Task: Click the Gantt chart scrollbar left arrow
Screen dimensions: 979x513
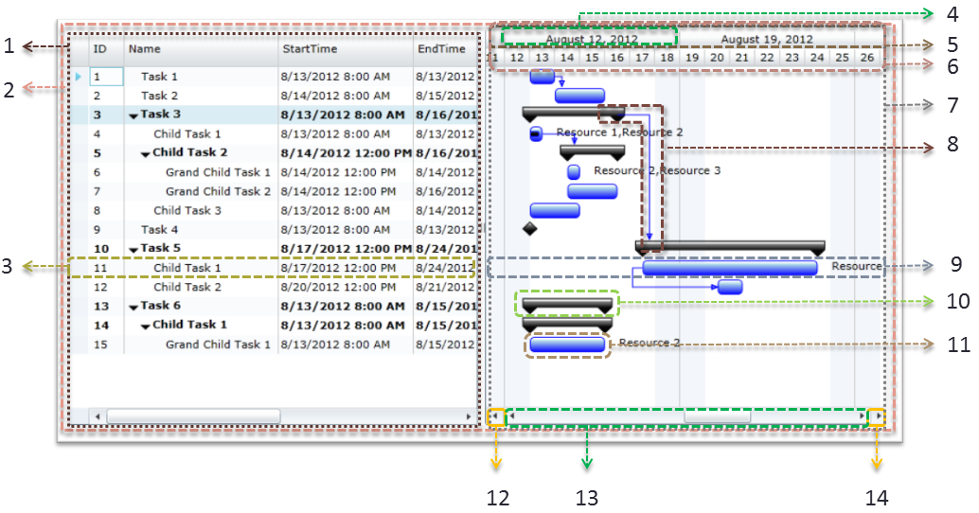Action: [497, 416]
